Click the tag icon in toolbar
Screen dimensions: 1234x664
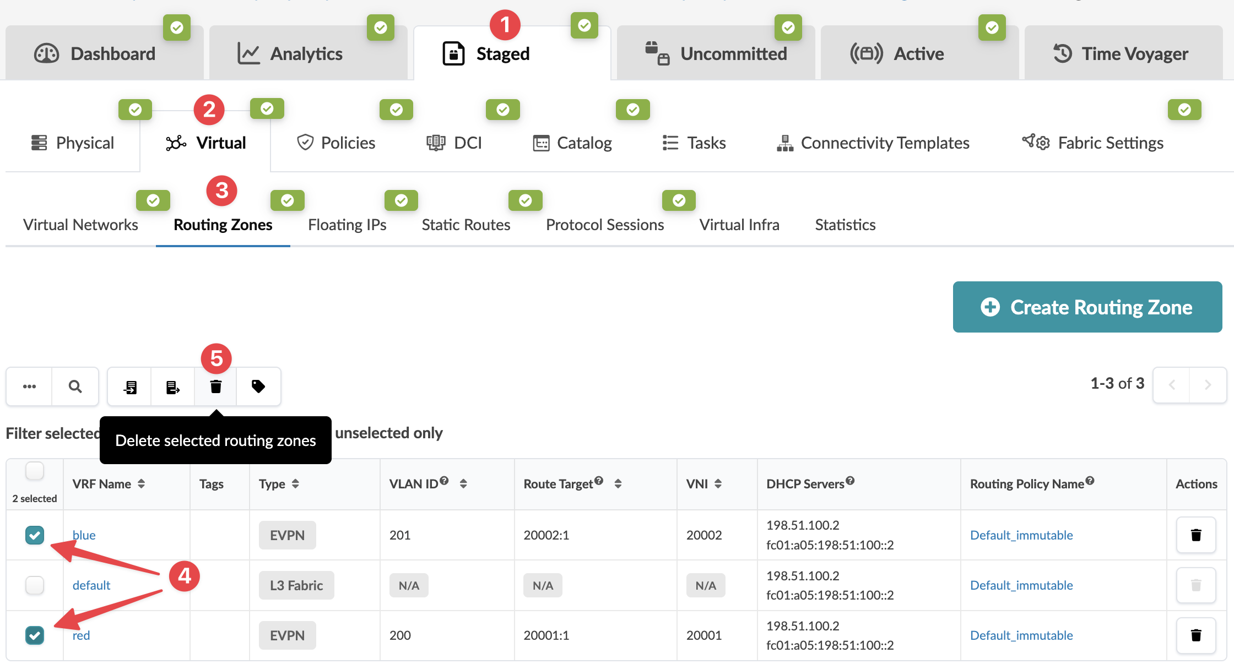pyautogui.click(x=258, y=387)
